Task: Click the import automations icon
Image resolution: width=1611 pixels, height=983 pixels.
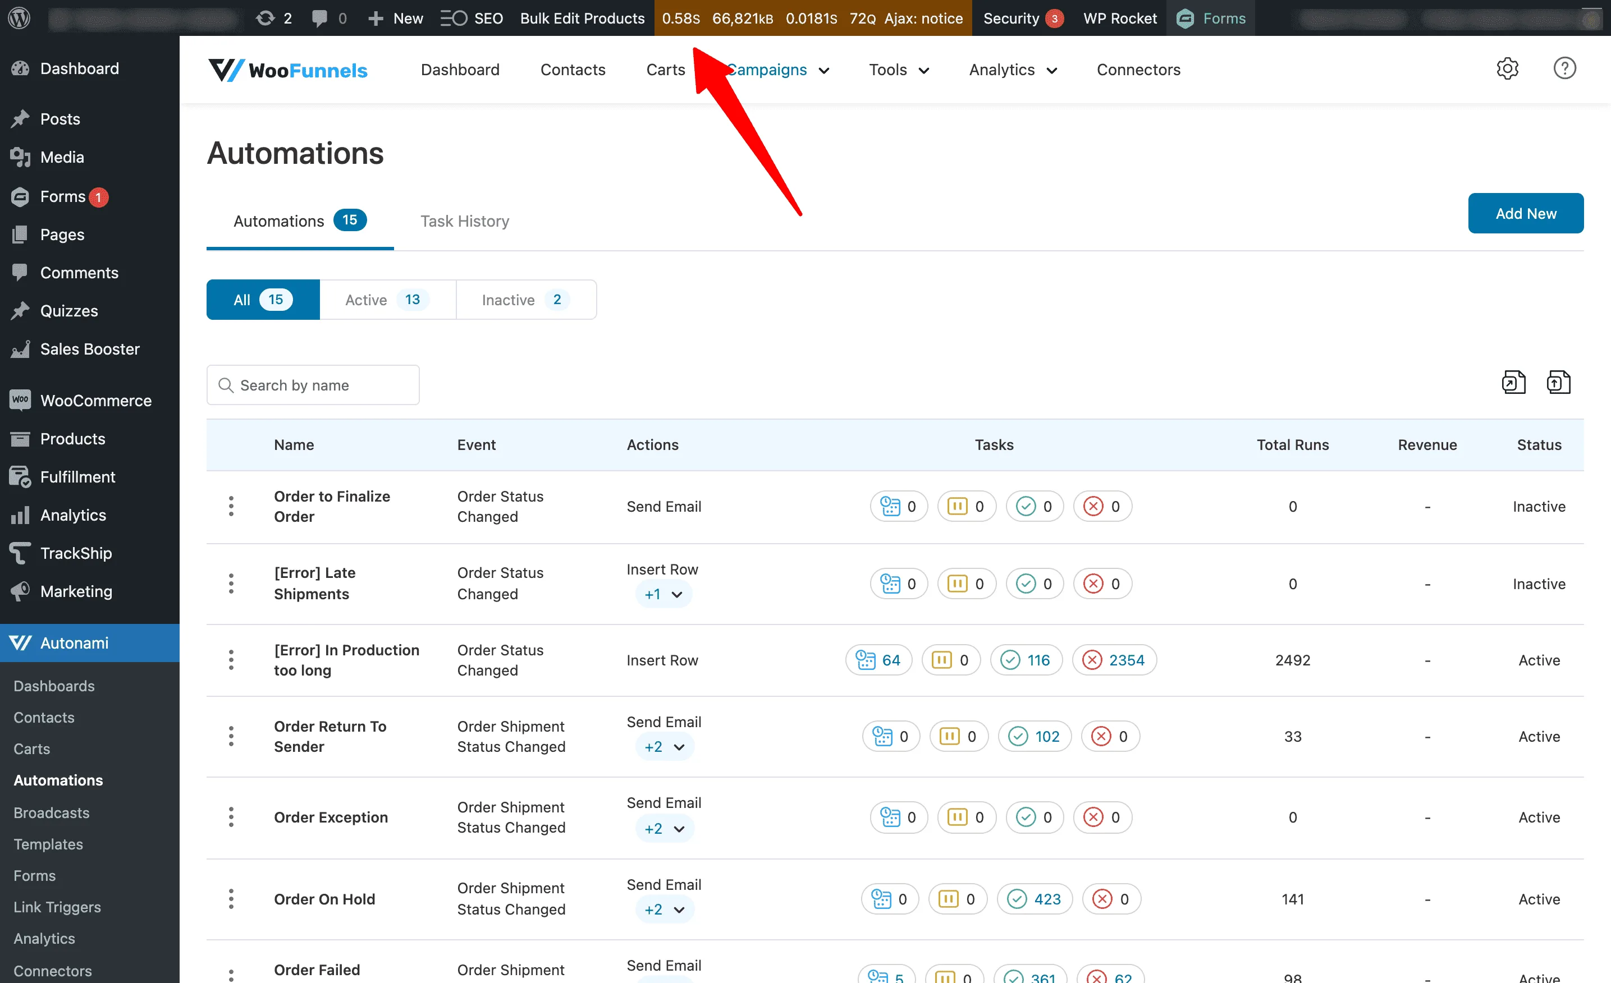Action: [x=1558, y=382]
